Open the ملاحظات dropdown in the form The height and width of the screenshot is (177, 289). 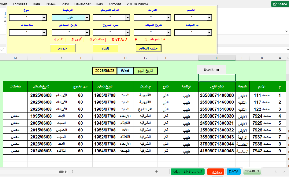[44, 33]
